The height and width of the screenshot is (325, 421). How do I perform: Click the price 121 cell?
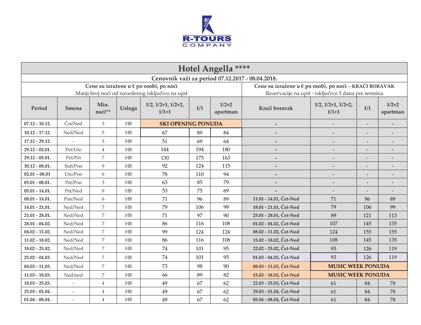click(367, 215)
